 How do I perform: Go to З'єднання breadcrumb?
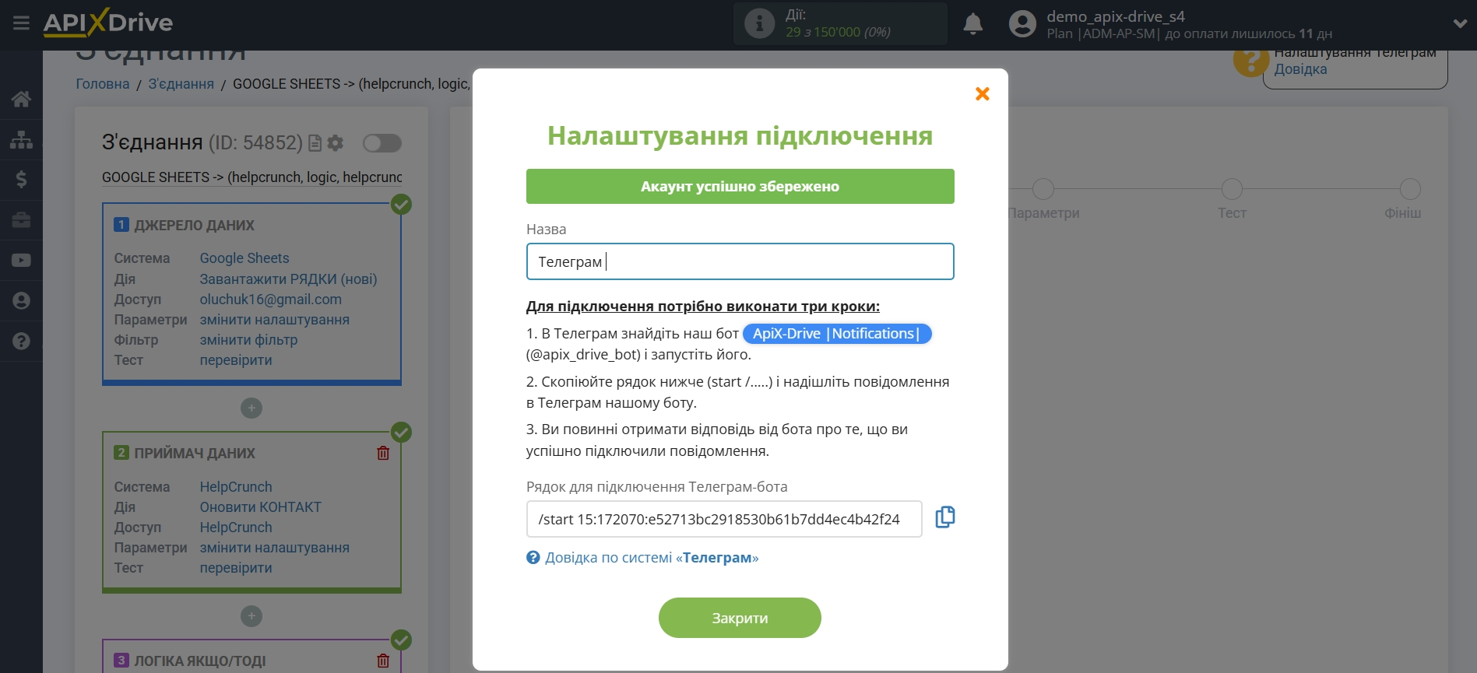tap(181, 84)
